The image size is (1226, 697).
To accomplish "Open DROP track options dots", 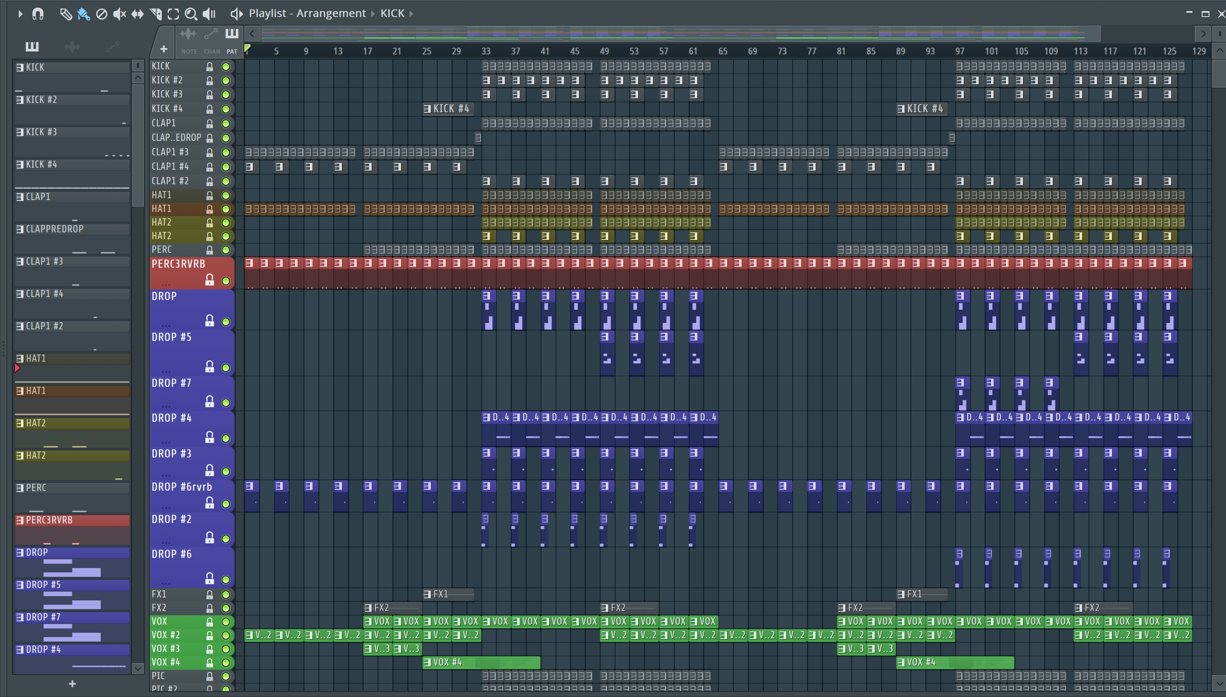I will (x=166, y=326).
